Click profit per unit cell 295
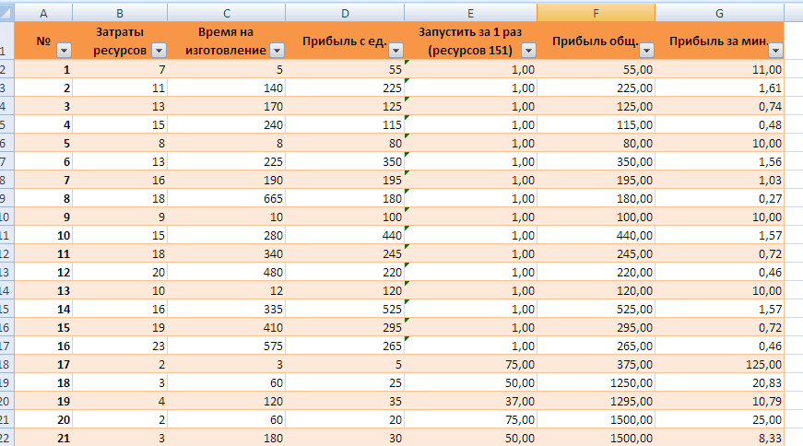 345,327
